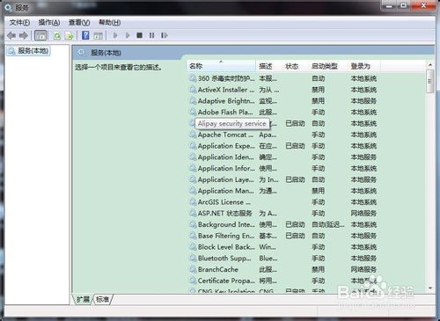Click the Stop service square icon
Screen dimensions: 440x321
[x=140, y=35]
